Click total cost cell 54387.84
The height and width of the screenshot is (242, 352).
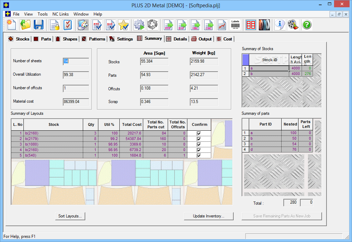(x=131, y=139)
